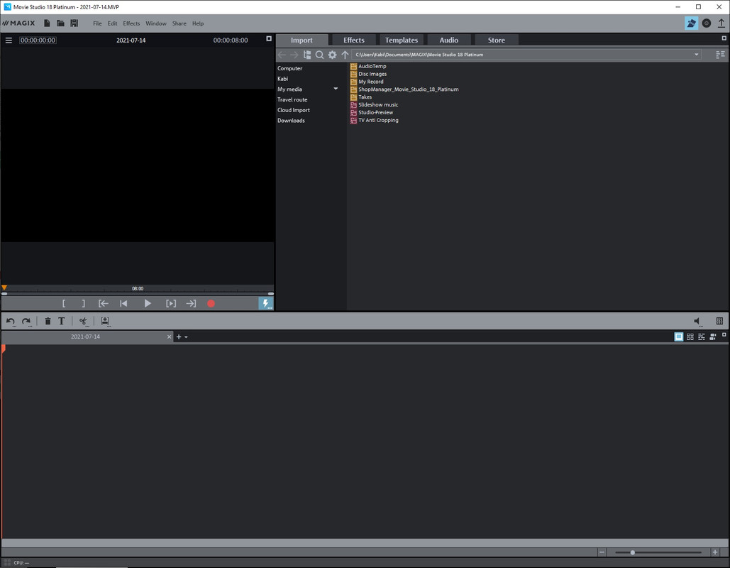730x568 pixels.
Task: Go to beginning of the movie
Action: [123, 303]
